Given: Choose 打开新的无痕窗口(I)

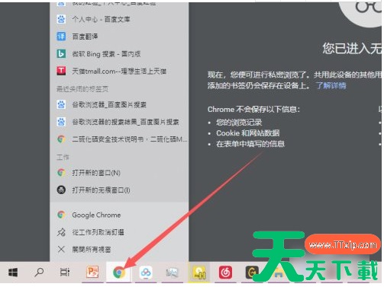Looking at the screenshot, I should click(x=119, y=190).
